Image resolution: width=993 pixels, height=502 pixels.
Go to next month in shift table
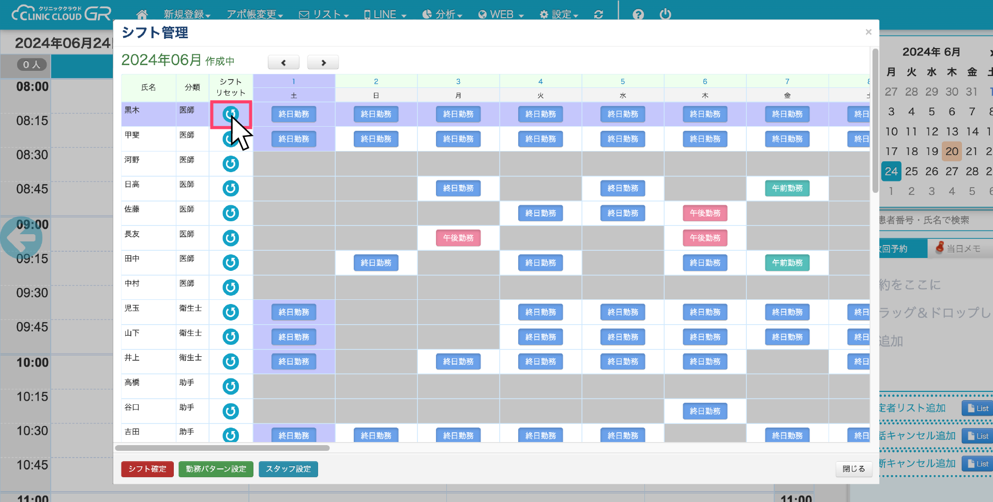tap(323, 63)
